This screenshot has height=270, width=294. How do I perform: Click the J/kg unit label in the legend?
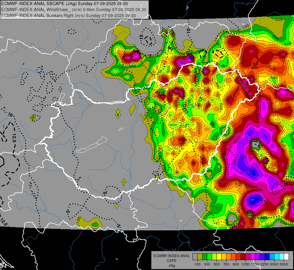[171, 266]
